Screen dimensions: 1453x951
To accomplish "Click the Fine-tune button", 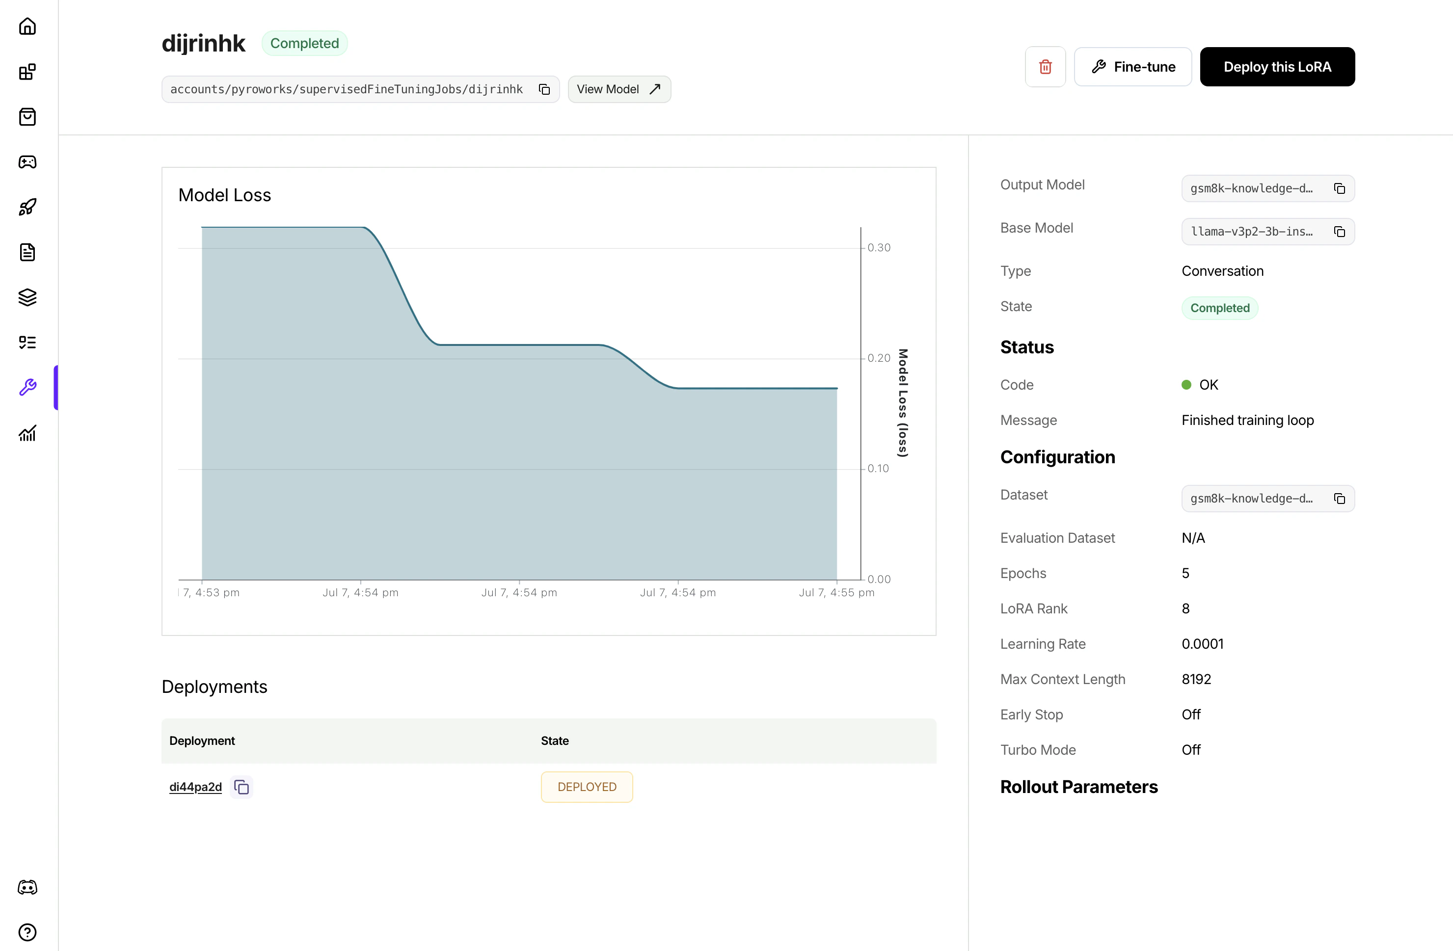I will coord(1132,67).
